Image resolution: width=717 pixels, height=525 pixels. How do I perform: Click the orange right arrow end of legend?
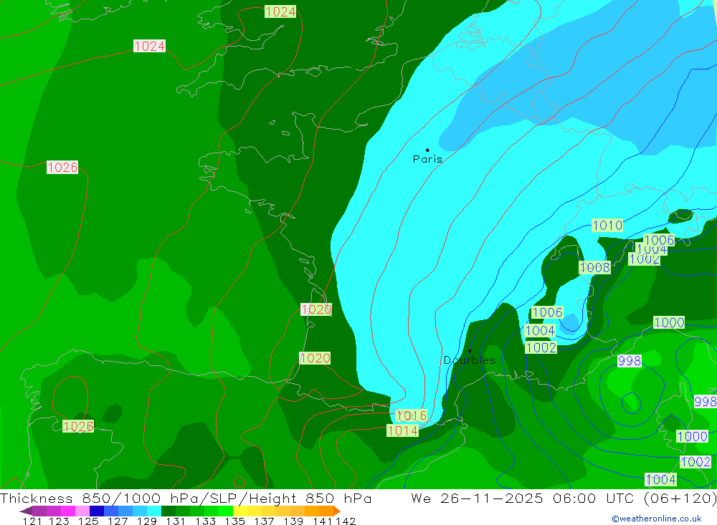337,511
